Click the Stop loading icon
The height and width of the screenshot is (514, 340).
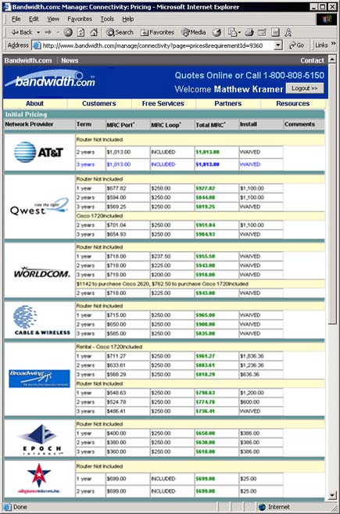tap(68, 32)
